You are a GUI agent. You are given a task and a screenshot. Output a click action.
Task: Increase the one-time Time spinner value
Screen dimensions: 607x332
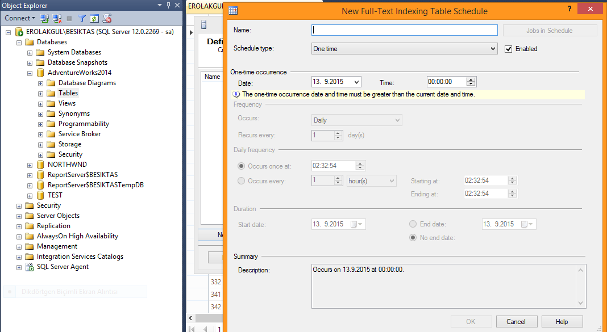(471, 80)
